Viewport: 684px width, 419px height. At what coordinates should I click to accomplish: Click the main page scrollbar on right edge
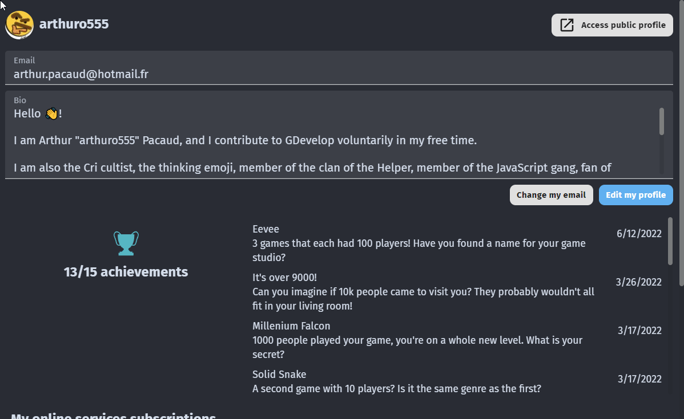(x=681, y=143)
